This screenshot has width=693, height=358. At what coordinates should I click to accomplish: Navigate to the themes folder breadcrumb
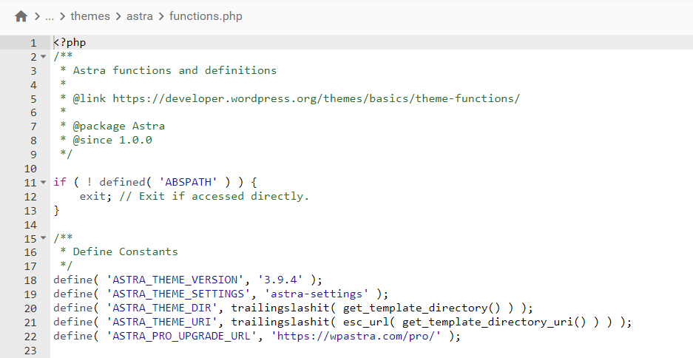(90, 16)
